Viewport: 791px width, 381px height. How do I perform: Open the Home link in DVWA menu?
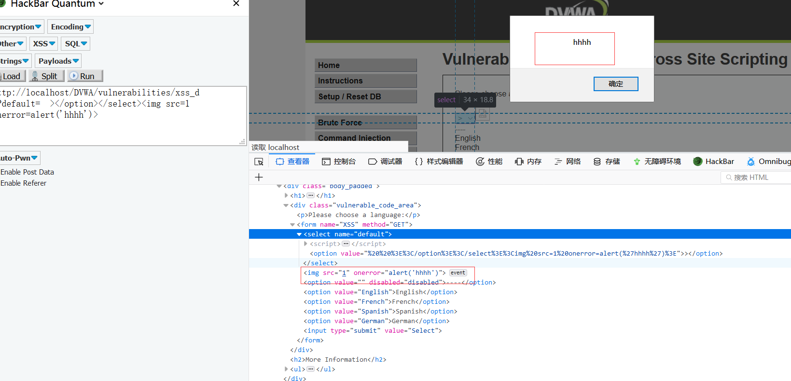point(366,65)
